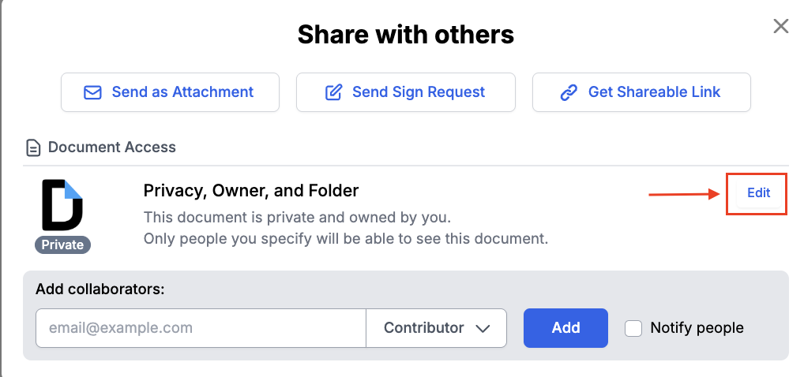Choose the Send Sign Request option
Image resolution: width=804 pixels, height=377 pixels.
(x=405, y=92)
